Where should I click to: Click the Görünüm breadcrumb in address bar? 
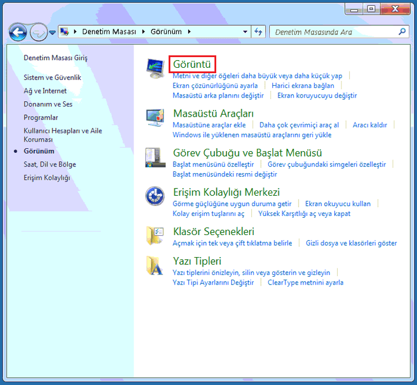(166, 32)
